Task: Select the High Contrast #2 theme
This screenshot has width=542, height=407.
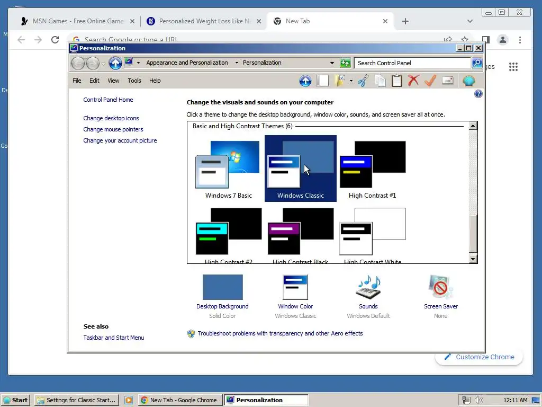Action: (x=229, y=235)
